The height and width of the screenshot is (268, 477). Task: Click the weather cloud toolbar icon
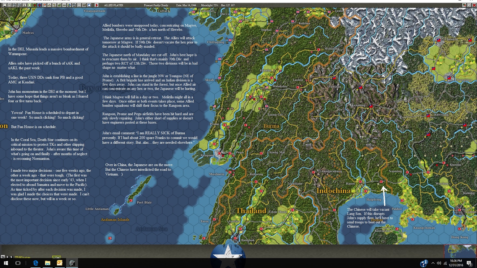[x=89, y=5]
